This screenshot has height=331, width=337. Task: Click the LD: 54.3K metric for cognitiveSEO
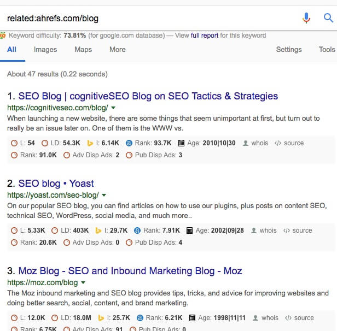(x=61, y=143)
